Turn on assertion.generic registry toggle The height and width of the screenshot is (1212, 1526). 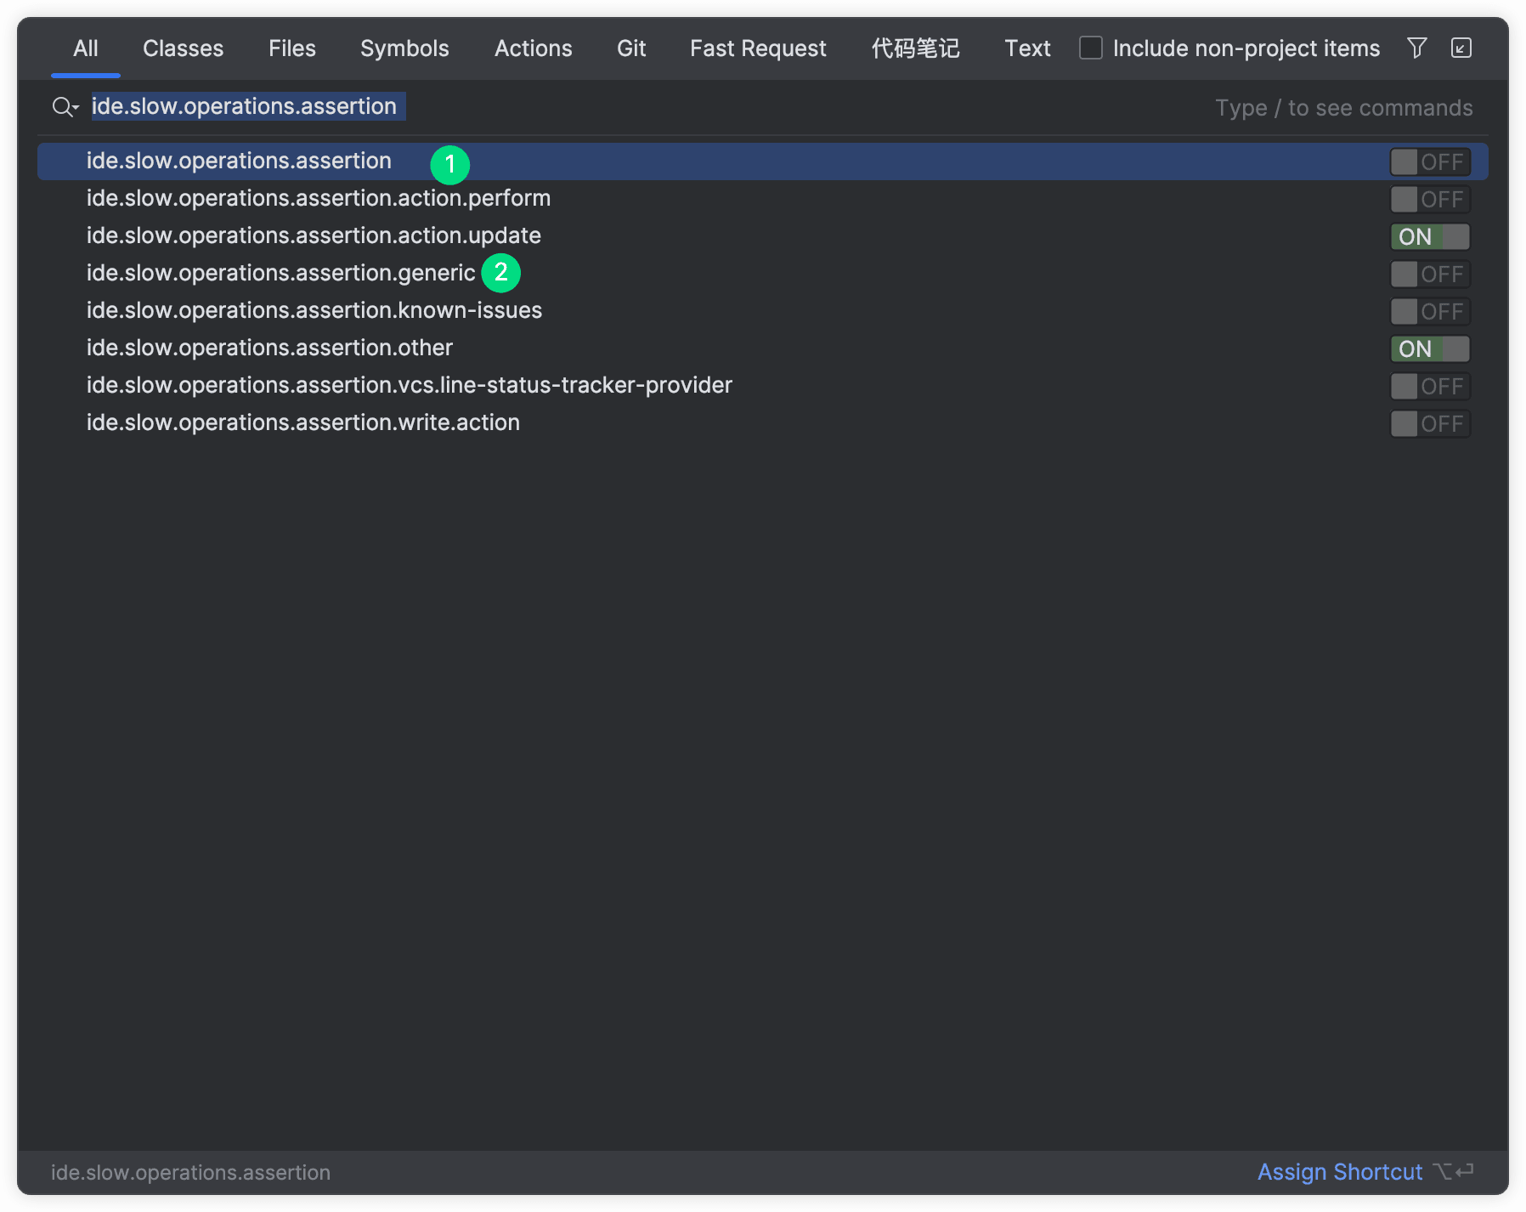tap(1429, 274)
